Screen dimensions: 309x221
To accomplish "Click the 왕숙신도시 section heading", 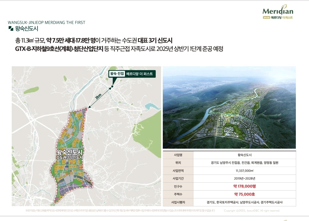I will (x=26, y=28).
